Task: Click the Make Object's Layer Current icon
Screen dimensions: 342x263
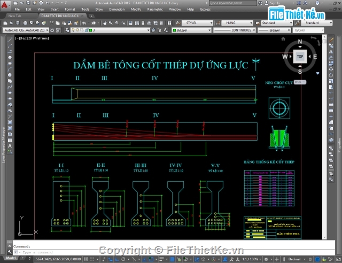Action: (x=153, y=30)
